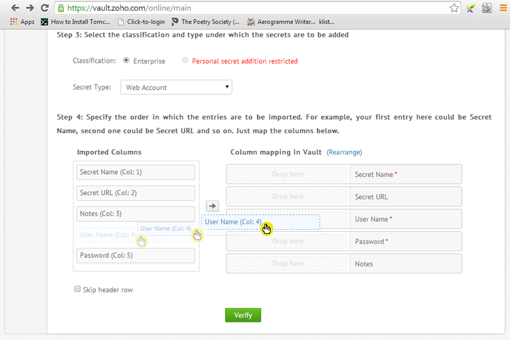Click the User Name vault field label
This screenshot has width=510, height=340.
pyautogui.click(x=371, y=219)
